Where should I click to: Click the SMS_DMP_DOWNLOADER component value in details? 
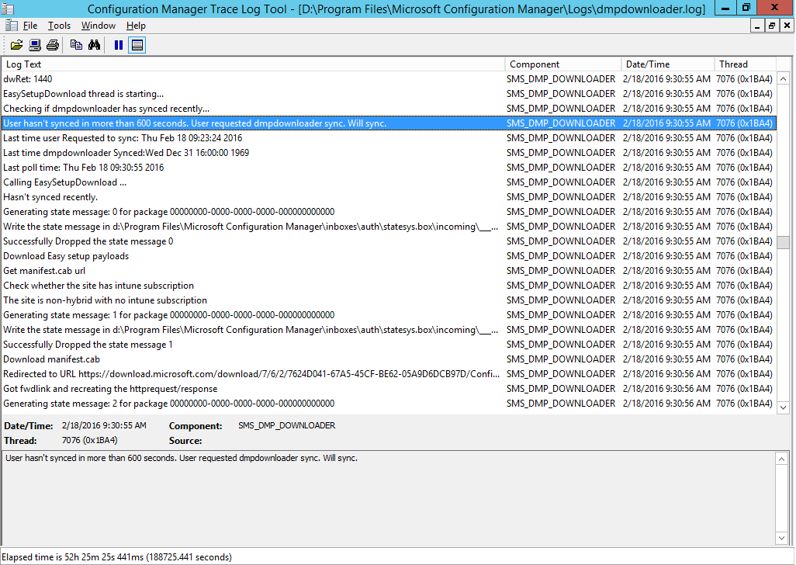[x=287, y=425]
